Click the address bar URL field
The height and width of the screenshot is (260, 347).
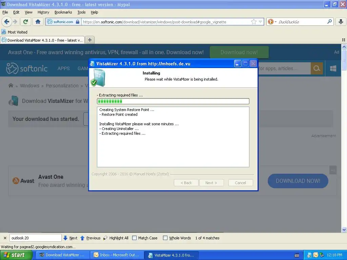(x=166, y=22)
